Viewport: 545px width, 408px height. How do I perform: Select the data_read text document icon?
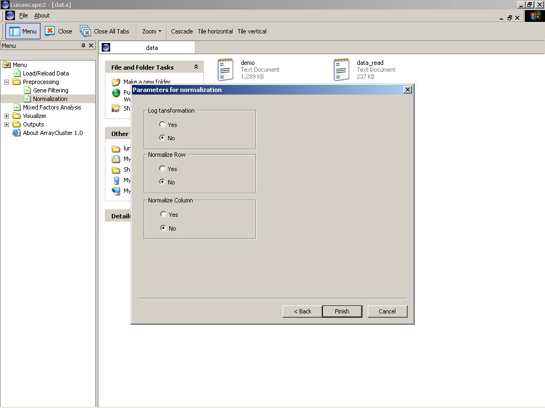pos(341,70)
